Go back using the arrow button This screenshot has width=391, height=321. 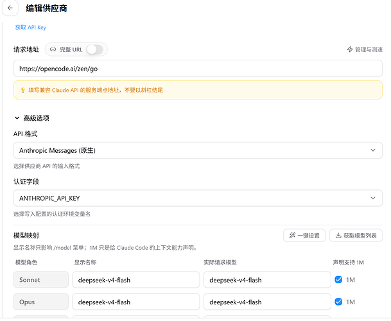[10, 8]
